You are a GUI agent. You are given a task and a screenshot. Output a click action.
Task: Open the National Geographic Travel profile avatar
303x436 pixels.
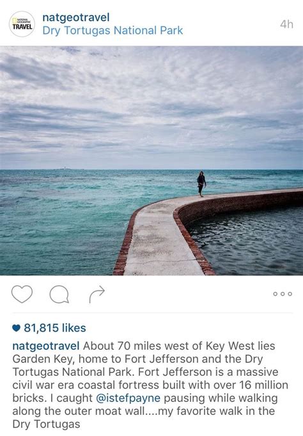22,24
